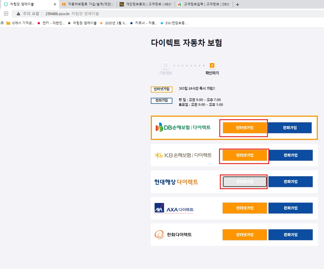Open a new browser tab
324x269 pixels.
coord(237,4)
